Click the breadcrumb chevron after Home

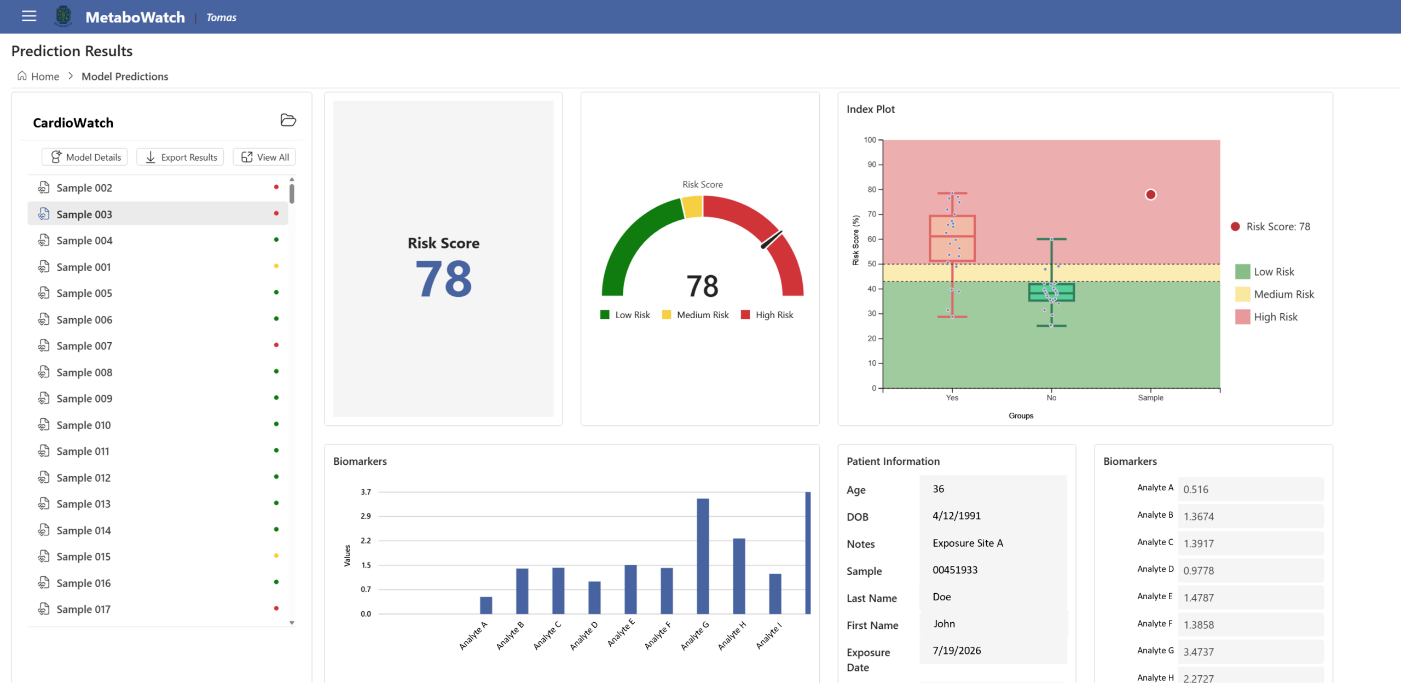[71, 76]
